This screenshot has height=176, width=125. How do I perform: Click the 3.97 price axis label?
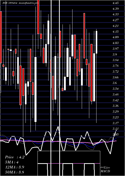tap(115, 49)
